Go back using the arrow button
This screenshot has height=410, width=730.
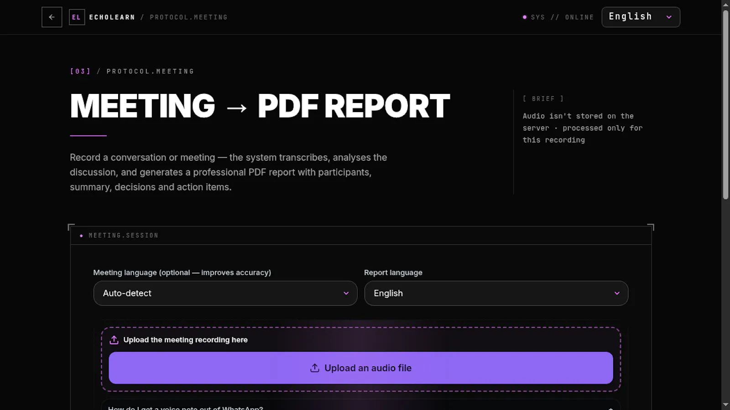(52, 17)
